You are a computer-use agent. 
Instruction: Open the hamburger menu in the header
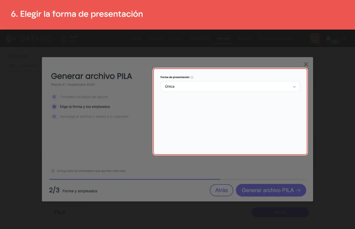tap(344, 38)
